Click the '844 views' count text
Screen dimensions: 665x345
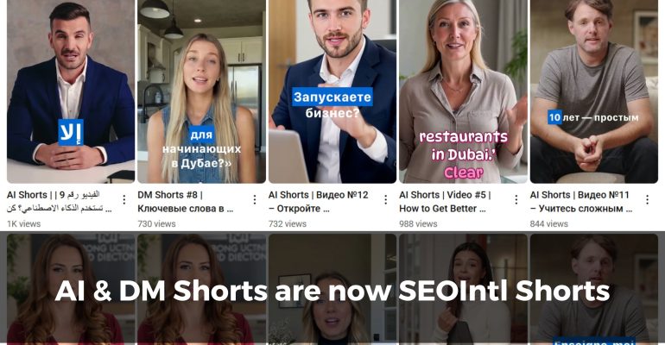point(548,224)
